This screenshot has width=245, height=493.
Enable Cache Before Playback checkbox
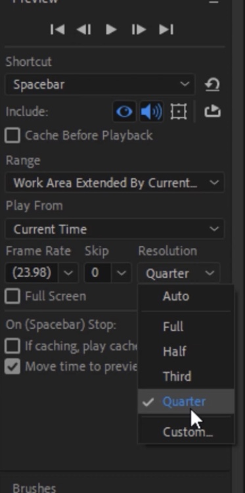pos(12,135)
